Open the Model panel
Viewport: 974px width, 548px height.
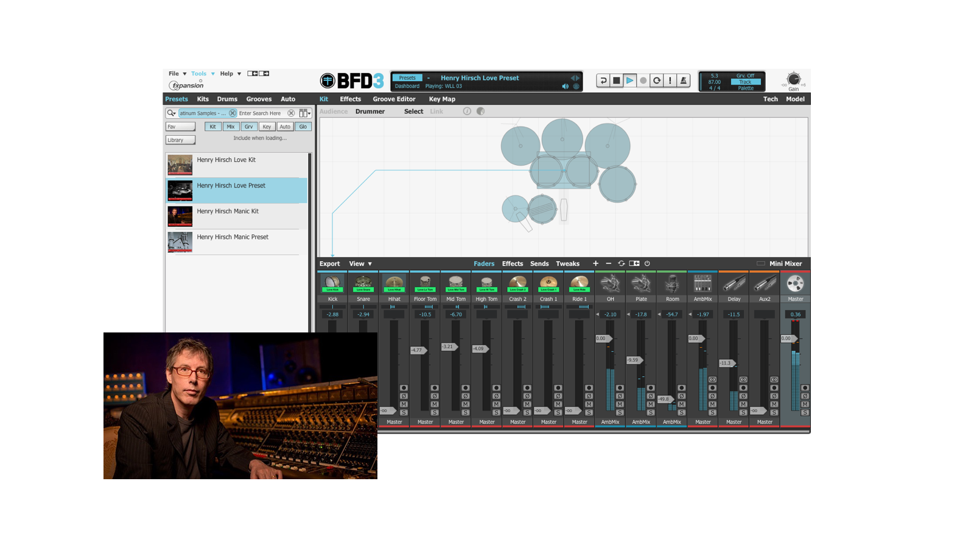[795, 99]
